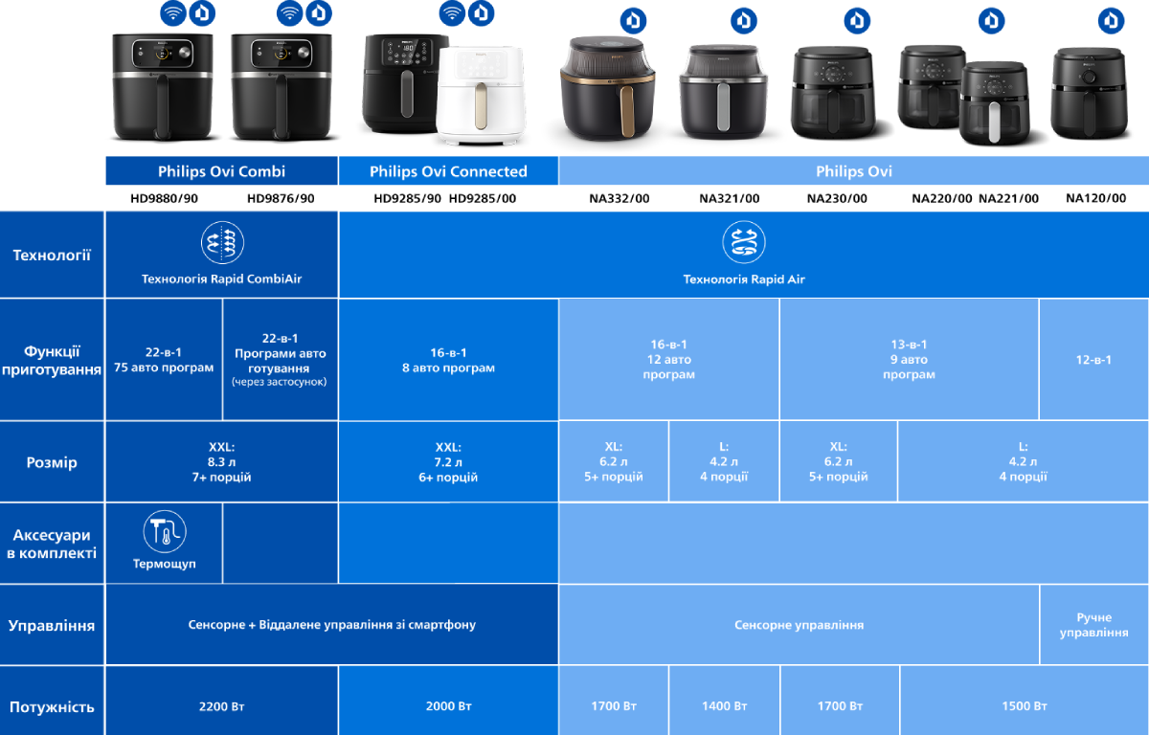
Task: Click model number NA120/00
Action: click(1096, 198)
